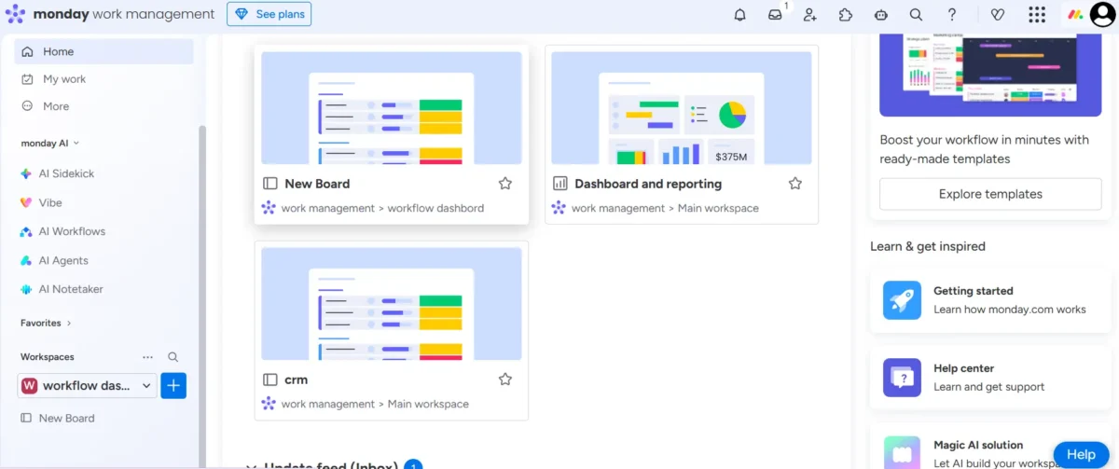Click the search magnifier in header

click(917, 15)
